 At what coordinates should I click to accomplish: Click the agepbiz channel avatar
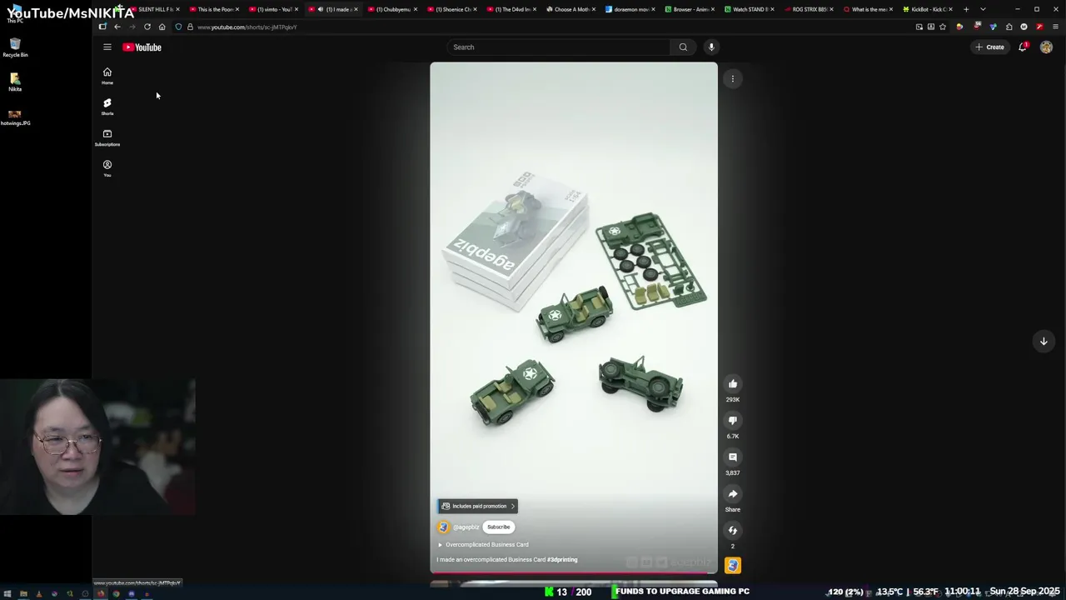click(443, 527)
